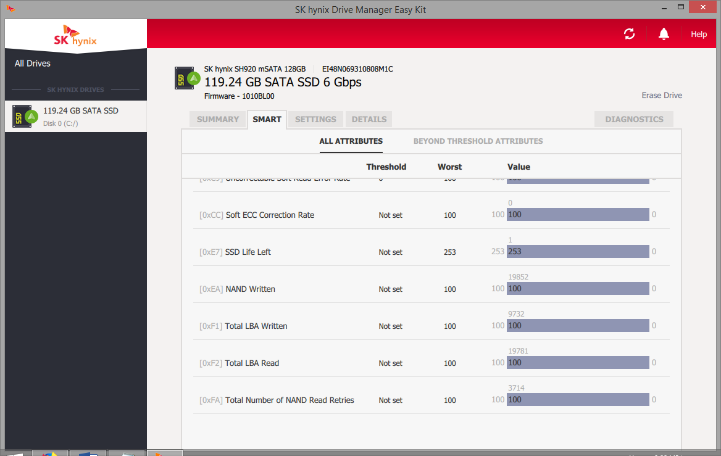
Task: Select the NAND Written attribute
Action: [431, 284]
